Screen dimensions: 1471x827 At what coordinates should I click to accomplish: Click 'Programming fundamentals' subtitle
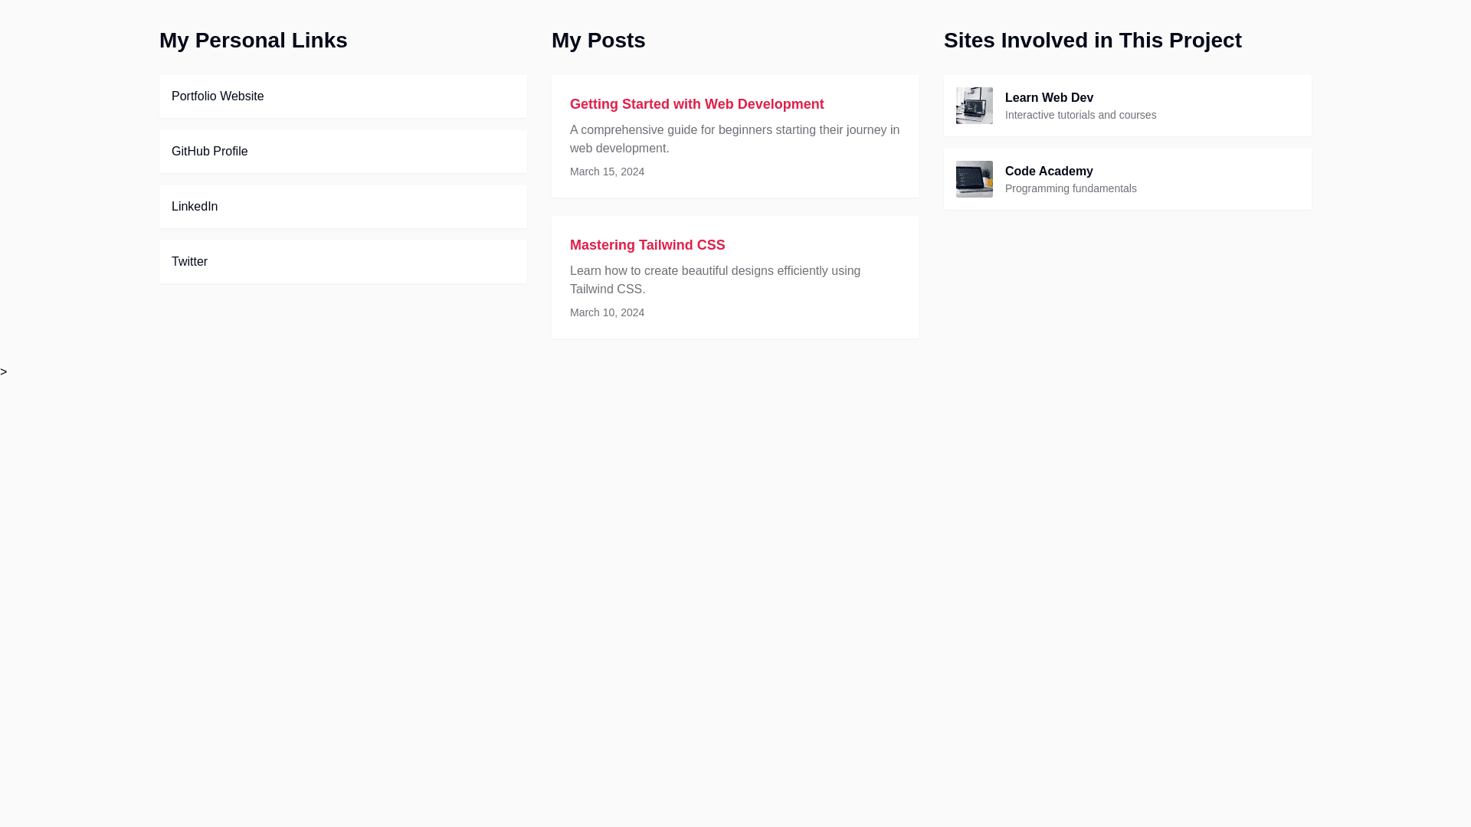click(x=1070, y=188)
